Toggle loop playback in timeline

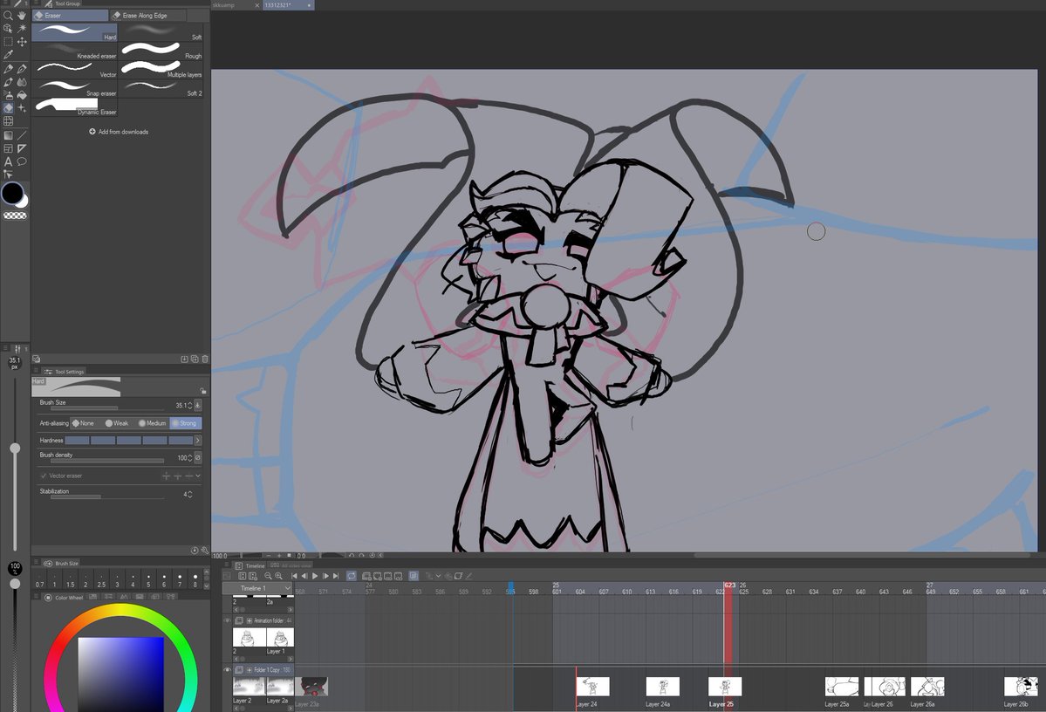(x=352, y=576)
